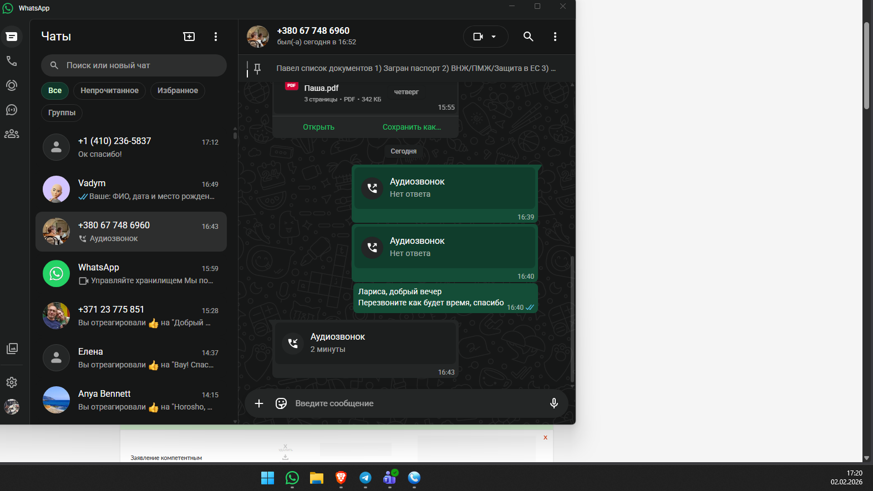Open the Vadym chat
873x491 pixels.
pyautogui.click(x=131, y=190)
